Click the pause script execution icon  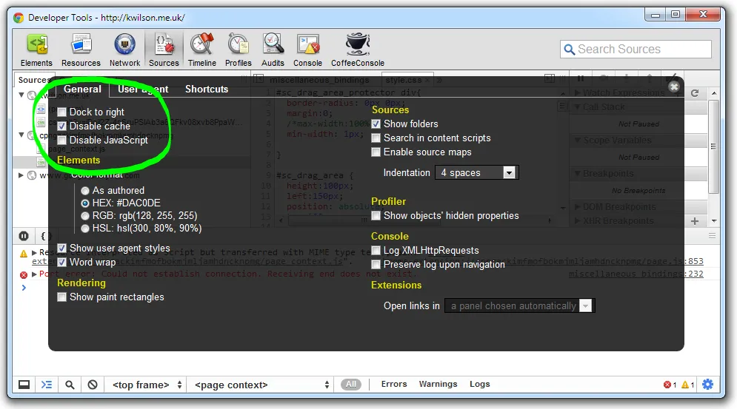coord(24,236)
